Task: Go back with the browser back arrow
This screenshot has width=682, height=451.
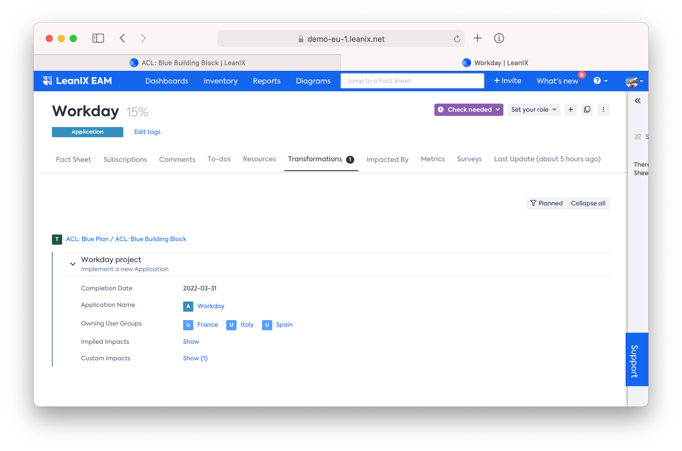Action: point(122,38)
